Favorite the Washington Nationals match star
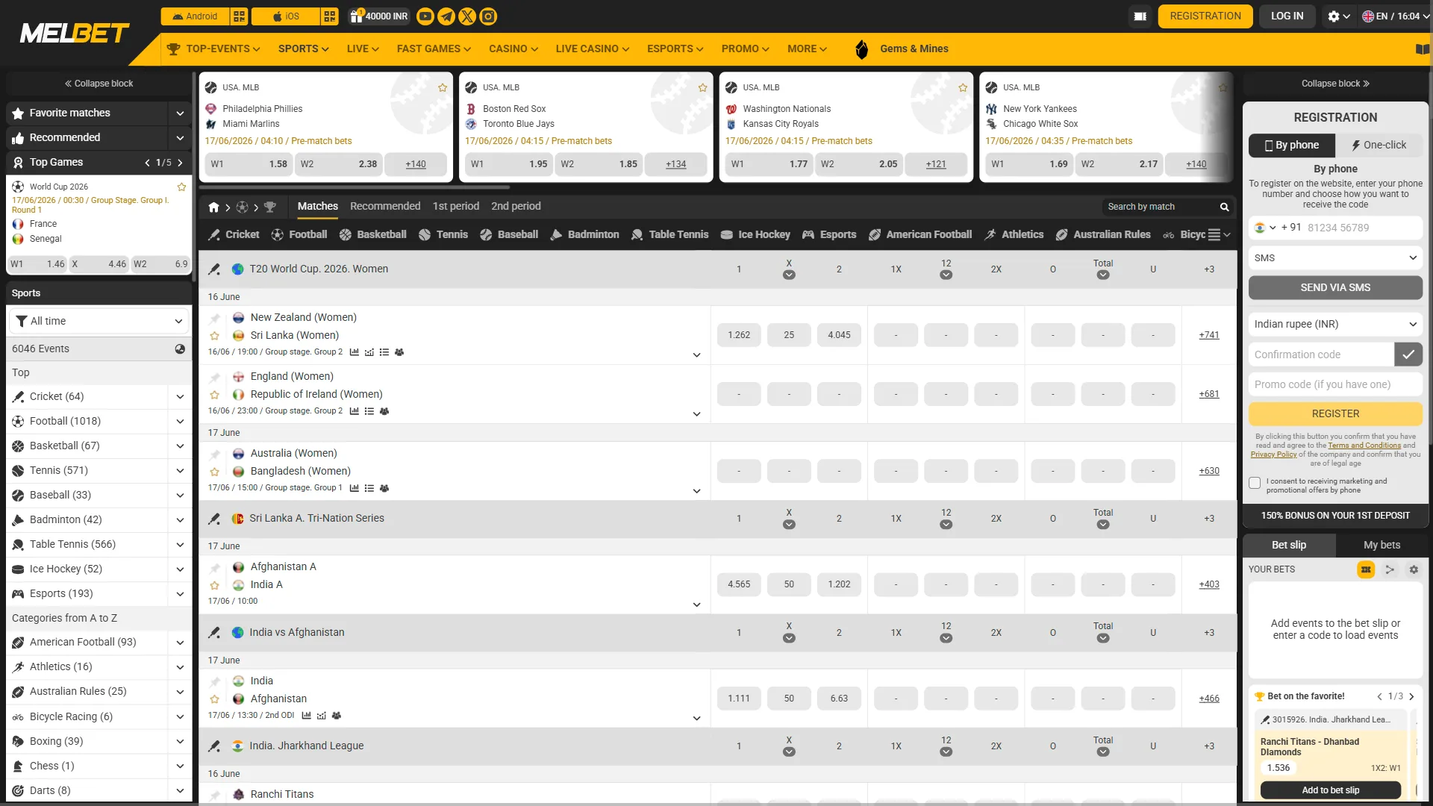Screen dimensions: 1433x806 [x=963, y=88]
